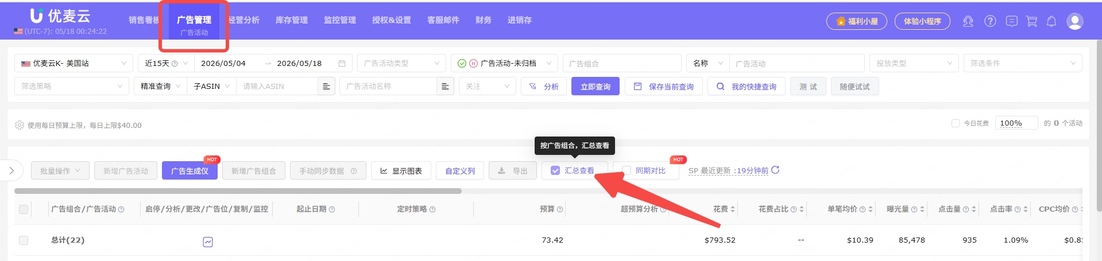Click the 立即查询 button

click(x=596, y=87)
